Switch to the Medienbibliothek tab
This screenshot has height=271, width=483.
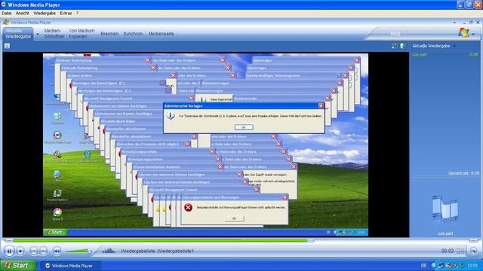[x=54, y=33]
